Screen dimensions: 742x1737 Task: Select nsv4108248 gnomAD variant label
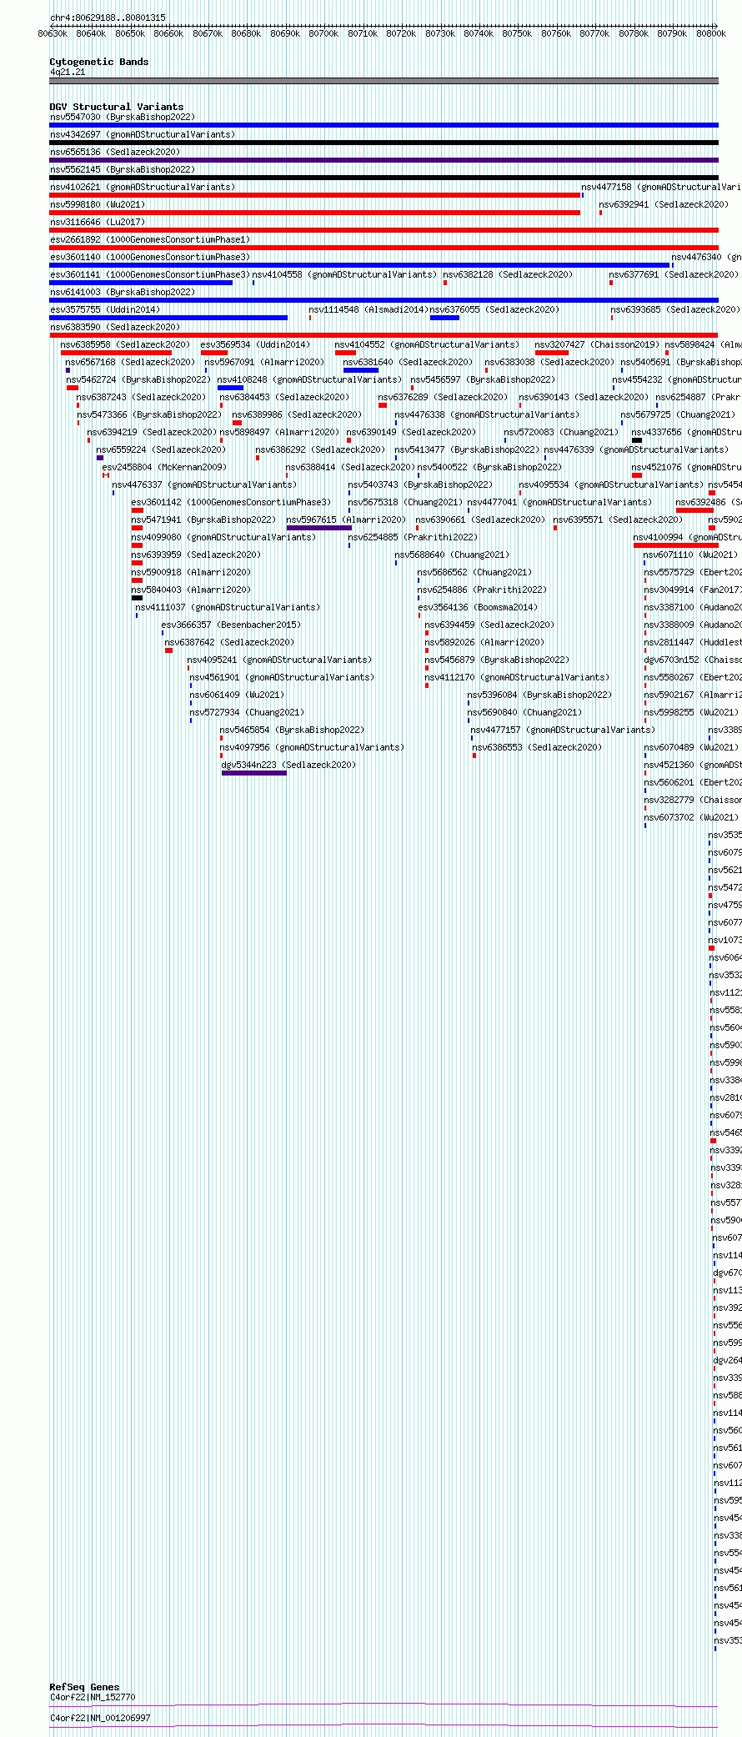pos(309,379)
